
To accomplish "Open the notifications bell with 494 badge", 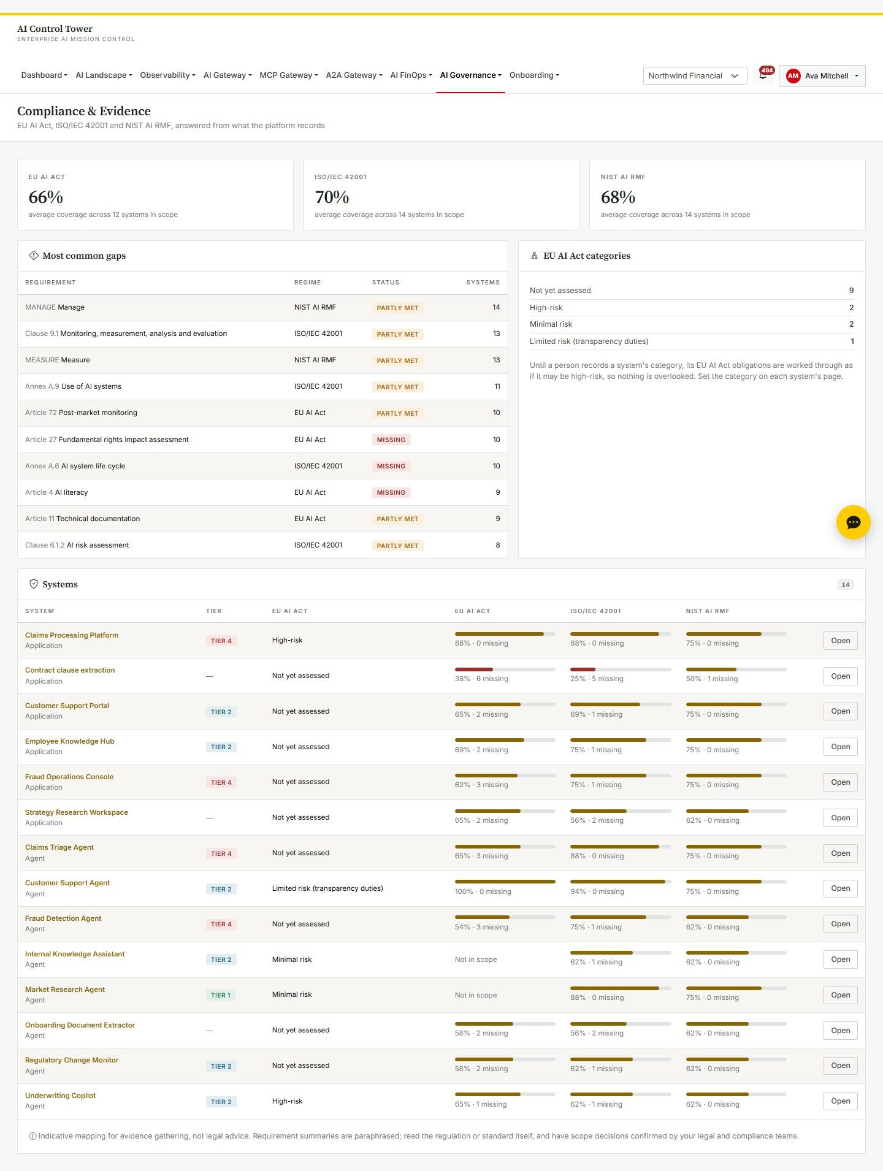I will (763, 75).
